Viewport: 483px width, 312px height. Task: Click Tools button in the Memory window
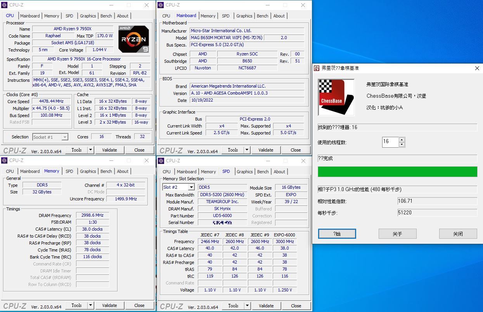pos(76,305)
